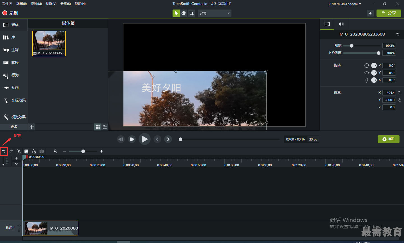
Task: Click the copy icon in the timeline toolbar
Action: pyautogui.click(x=26, y=151)
